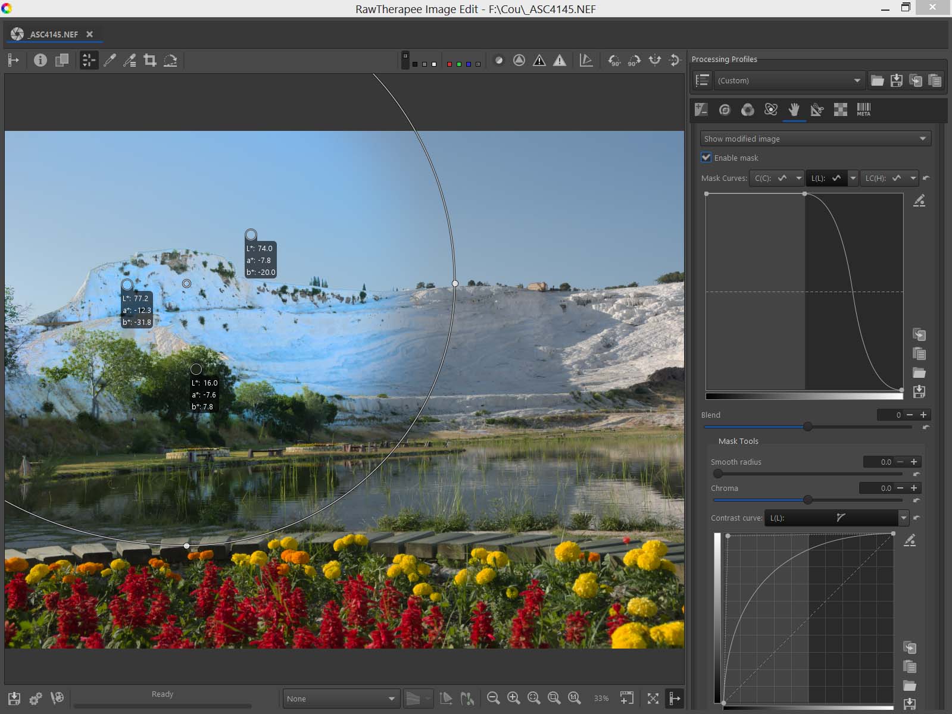Save the current image from bottom toolbar
The height and width of the screenshot is (714, 952).
[14, 698]
